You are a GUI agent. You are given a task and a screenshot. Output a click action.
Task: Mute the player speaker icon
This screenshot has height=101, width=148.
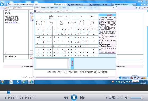click(x=127, y=98)
